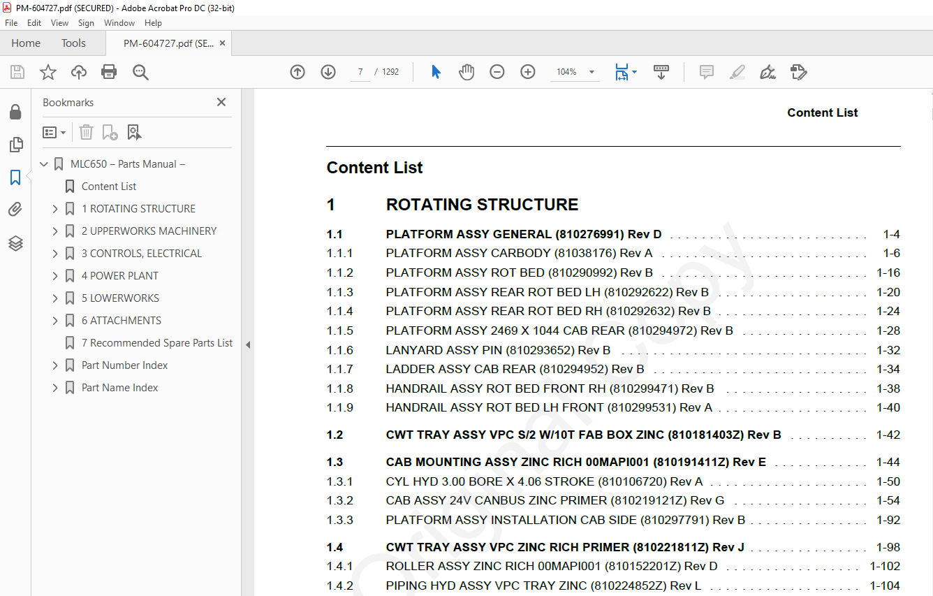Open CAB MOUNTING ASSY ZINC RICH entry
The height and width of the screenshot is (596, 933).
[576, 462]
